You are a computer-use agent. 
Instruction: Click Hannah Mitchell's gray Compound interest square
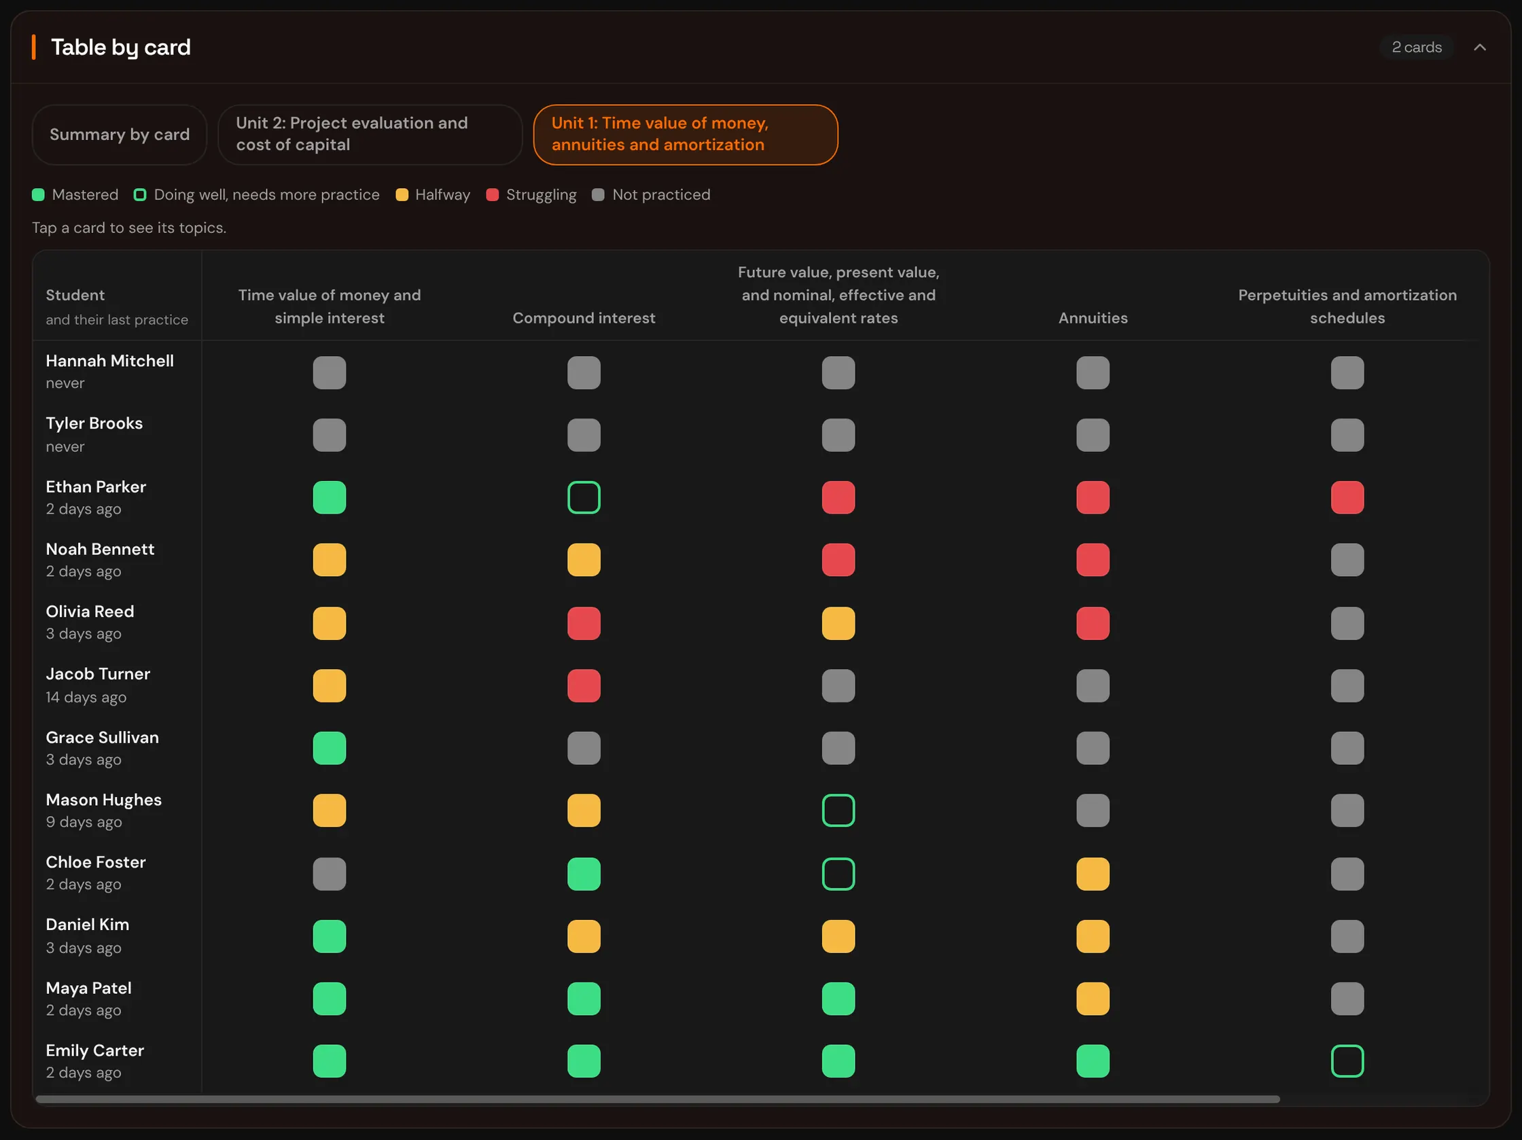coord(584,373)
